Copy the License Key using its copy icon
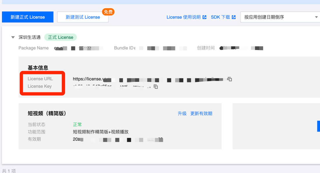Viewport: 320px width, 173px height. click(x=156, y=87)
